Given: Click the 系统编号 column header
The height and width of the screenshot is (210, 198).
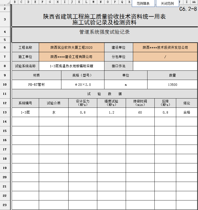Looking at the screenshot, I should point(26,103).
